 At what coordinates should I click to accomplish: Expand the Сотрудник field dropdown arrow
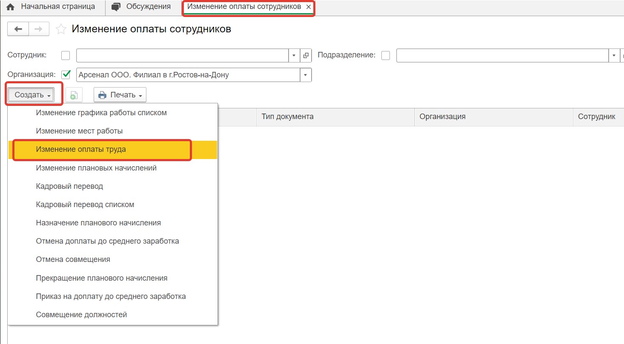(x=295, y=56)
